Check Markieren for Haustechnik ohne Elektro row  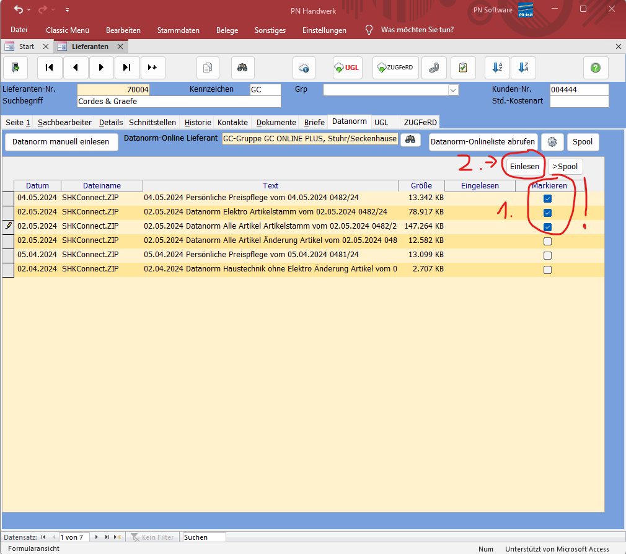pos(547,270)
